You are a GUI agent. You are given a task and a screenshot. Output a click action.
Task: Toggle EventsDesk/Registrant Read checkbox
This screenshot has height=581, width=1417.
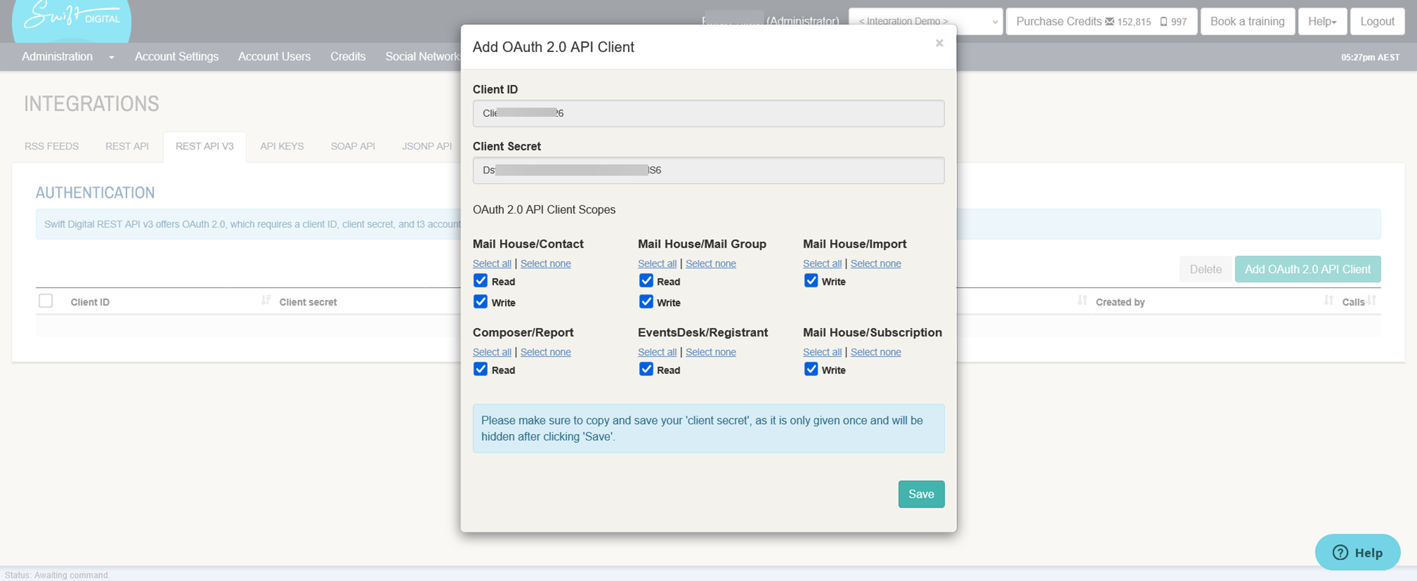click(x=646, y=369)
